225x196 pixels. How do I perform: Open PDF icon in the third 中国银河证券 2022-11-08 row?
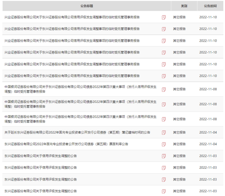pos(164,119)
